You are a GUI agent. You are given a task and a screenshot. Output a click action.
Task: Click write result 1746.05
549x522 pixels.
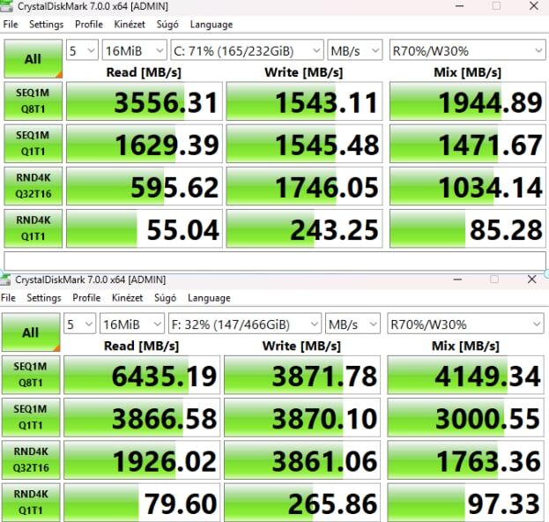tap(304, 186)
